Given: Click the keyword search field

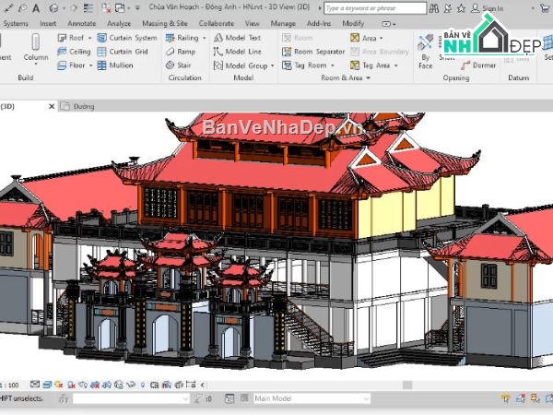Looking at the screenshot, I should (x=369, y=7).
